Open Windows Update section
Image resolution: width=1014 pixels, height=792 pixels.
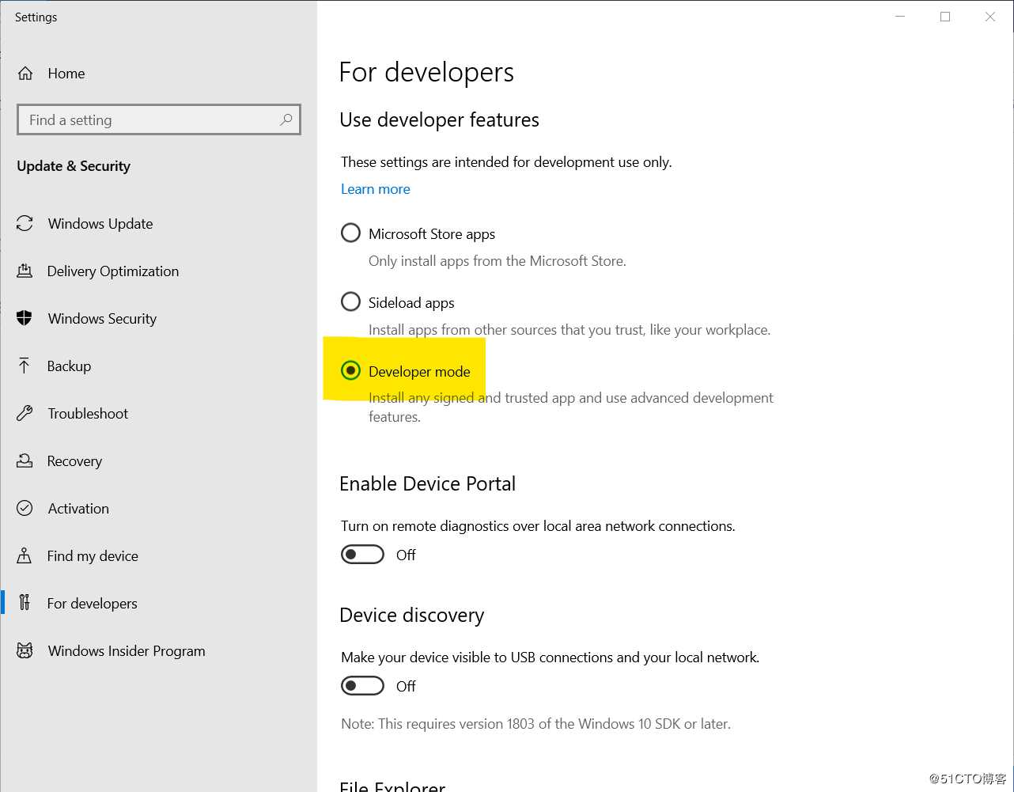158,224
